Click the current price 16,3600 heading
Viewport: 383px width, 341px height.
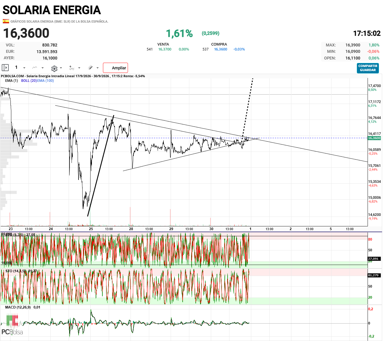26,33
